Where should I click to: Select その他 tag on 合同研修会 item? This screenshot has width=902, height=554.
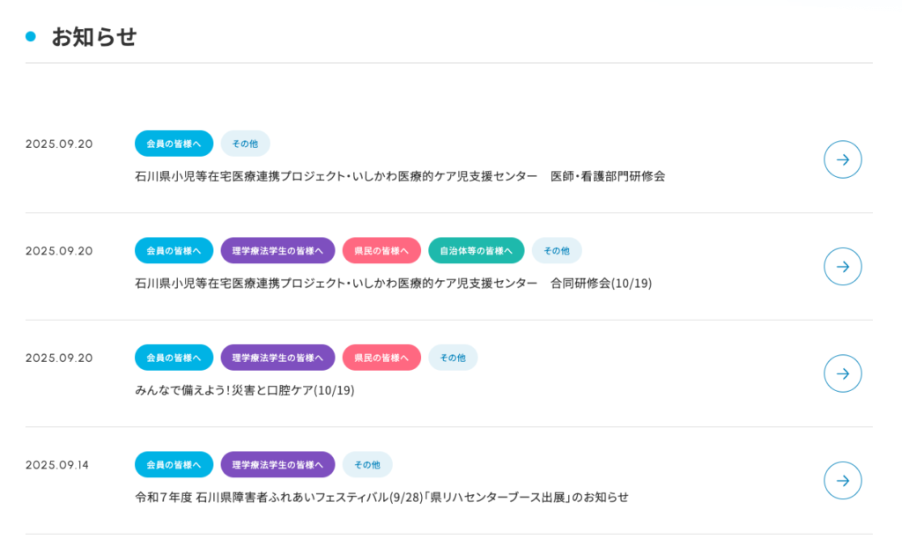(556, 251)
